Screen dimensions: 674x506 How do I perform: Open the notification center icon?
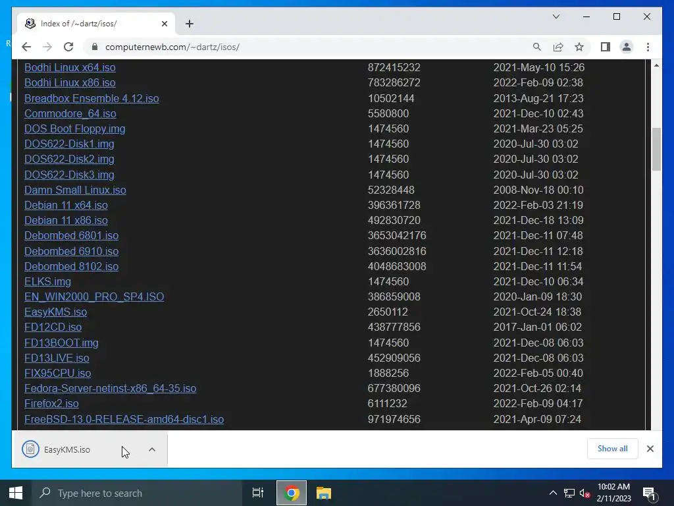pos(649,493)
